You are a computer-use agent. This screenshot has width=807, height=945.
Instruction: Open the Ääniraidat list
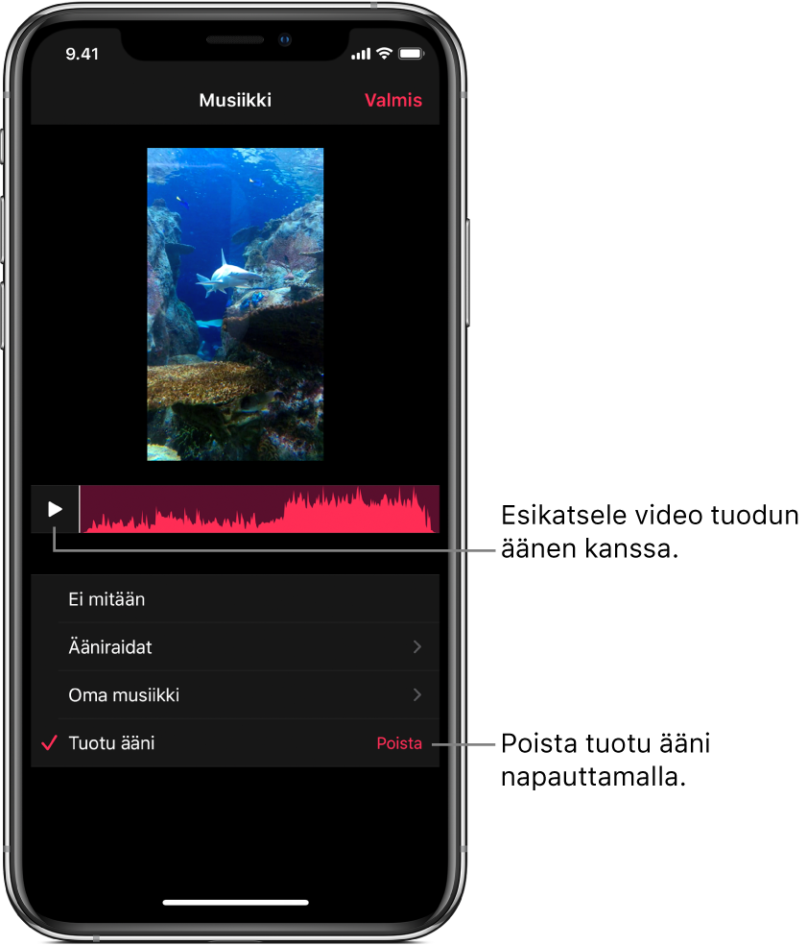(x=235, y=646)
